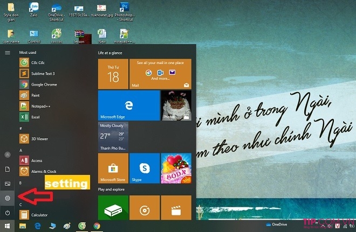Open the Mostly Cloudy weather tile

click(x=113, y=137)
